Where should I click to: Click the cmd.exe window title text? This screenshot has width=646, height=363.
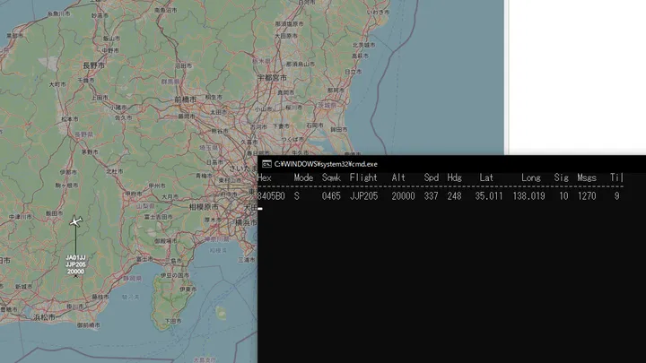click(x=326, y=164)
